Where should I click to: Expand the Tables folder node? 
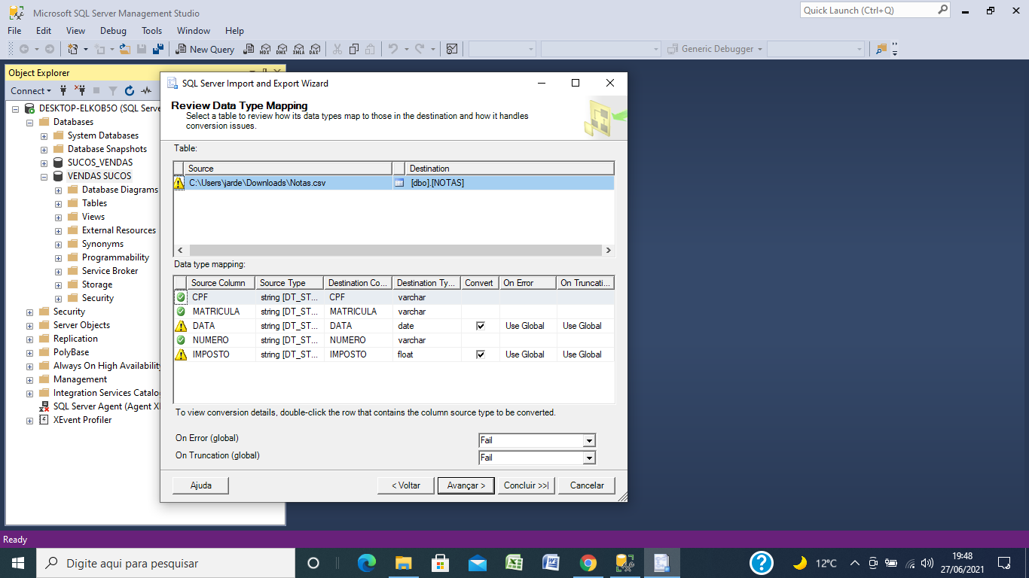coord(58,203)
